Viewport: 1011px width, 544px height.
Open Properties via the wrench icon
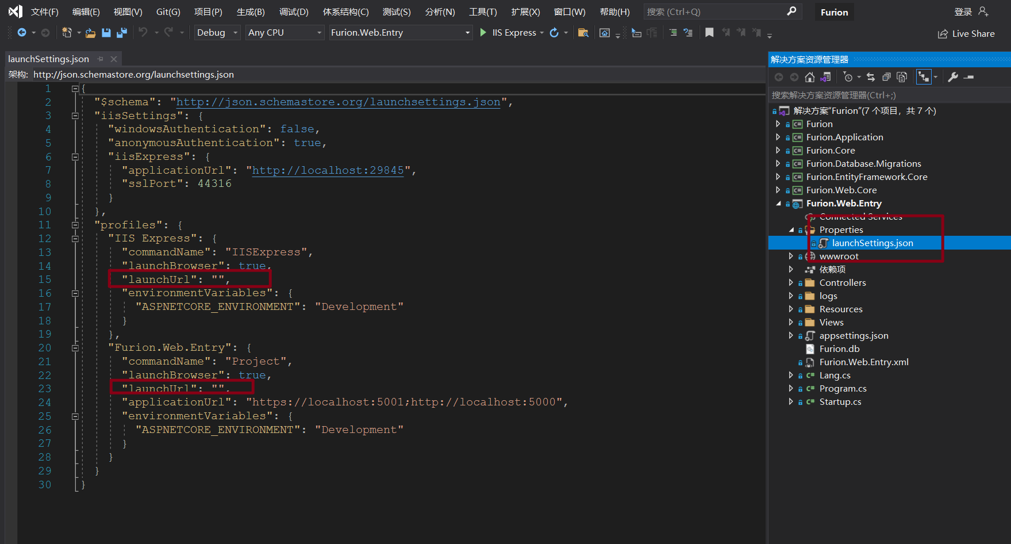[x=953, y=77]
